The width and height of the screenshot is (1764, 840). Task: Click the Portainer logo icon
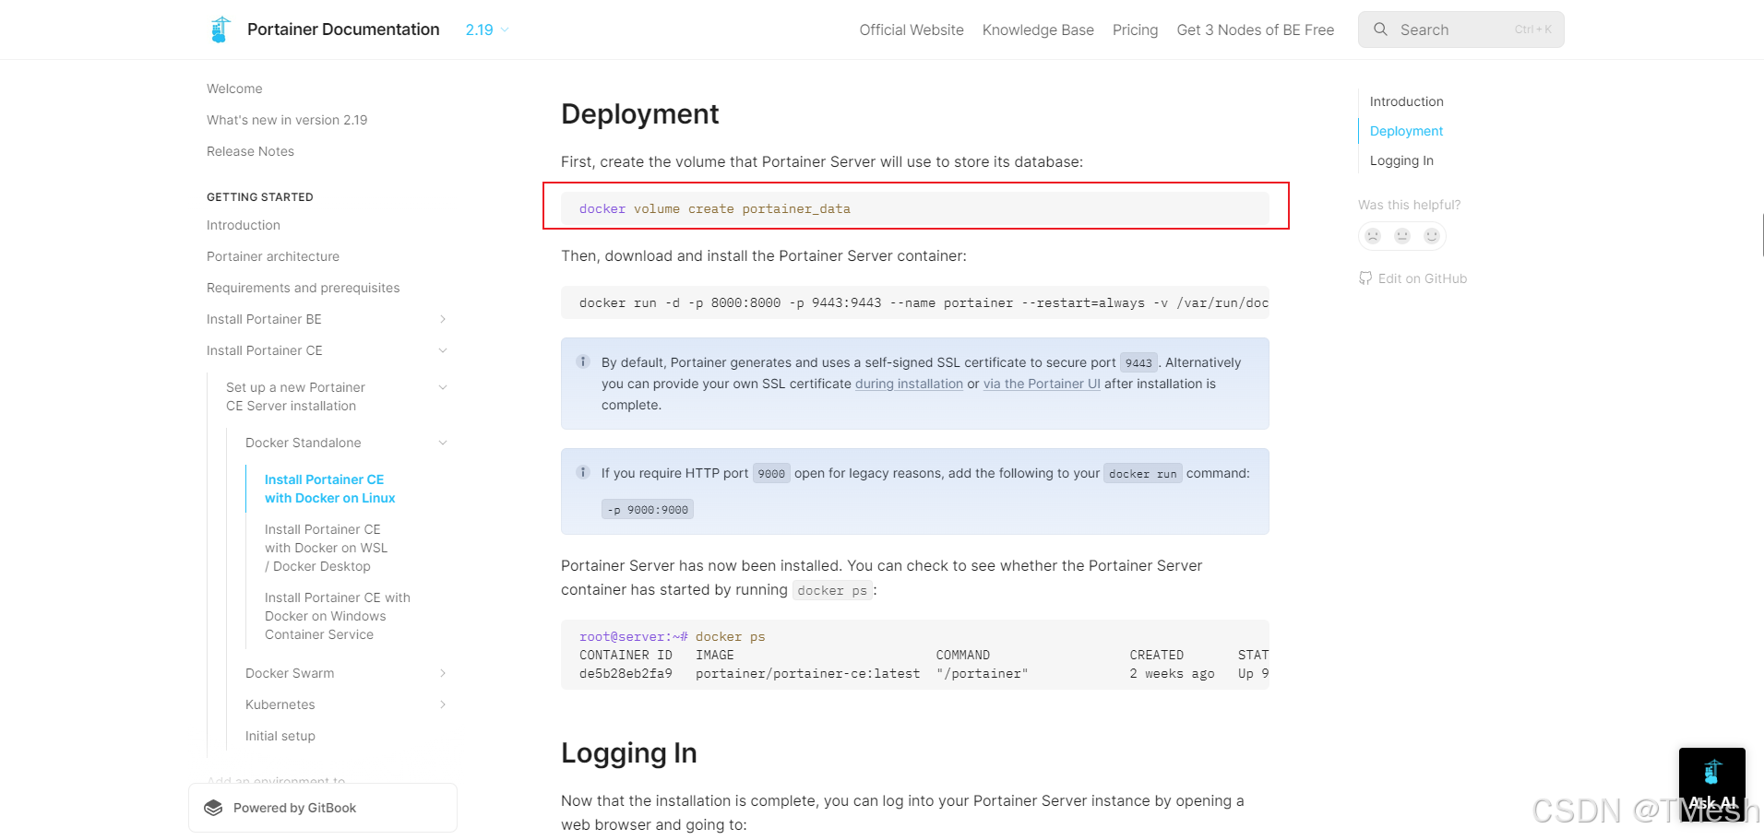(220, 30)
